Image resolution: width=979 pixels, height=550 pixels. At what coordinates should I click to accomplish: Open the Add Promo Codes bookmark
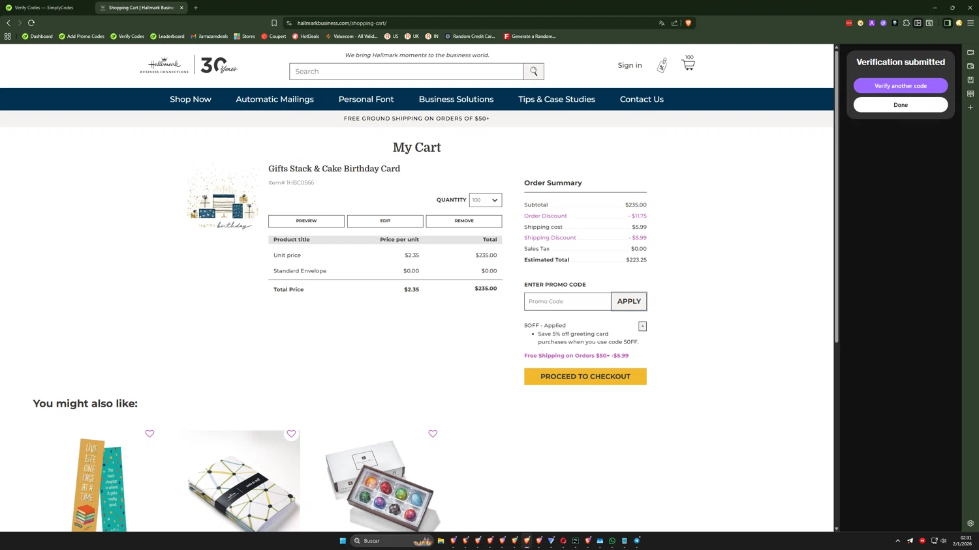pyautogui.click(x=82, y=36)
